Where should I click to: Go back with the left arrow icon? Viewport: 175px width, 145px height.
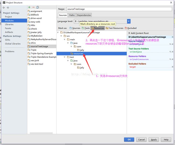pos(4,8)
